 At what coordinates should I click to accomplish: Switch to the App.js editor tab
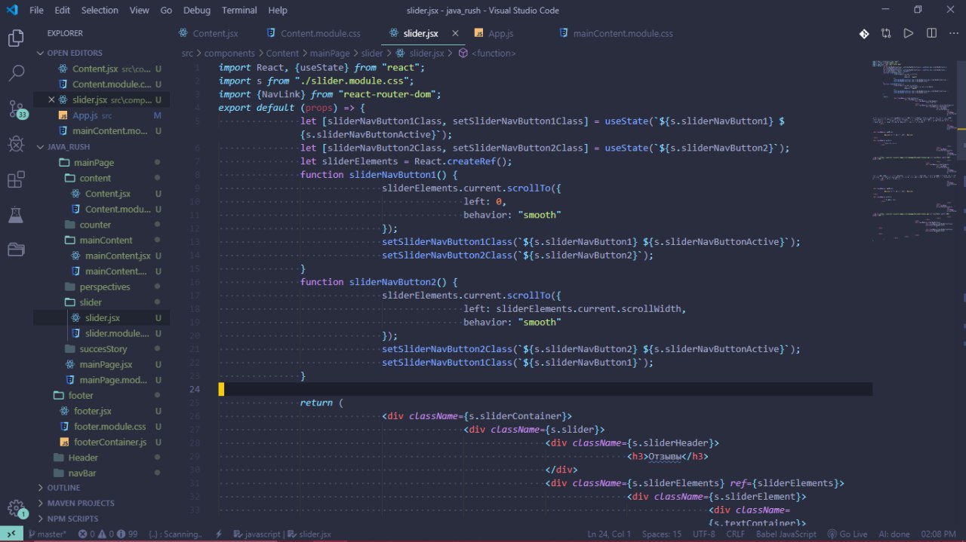click(500, 34)
